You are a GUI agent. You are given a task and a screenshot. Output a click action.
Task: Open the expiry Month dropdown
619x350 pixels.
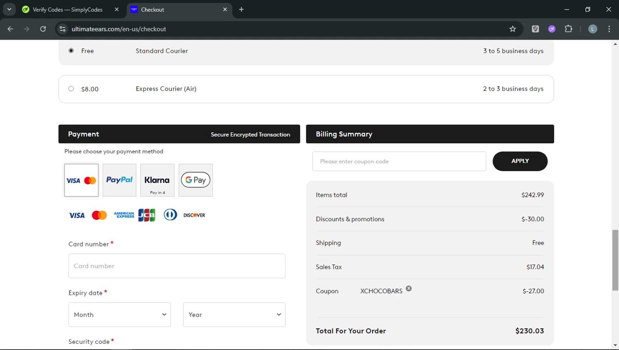(x=120, y=315)
